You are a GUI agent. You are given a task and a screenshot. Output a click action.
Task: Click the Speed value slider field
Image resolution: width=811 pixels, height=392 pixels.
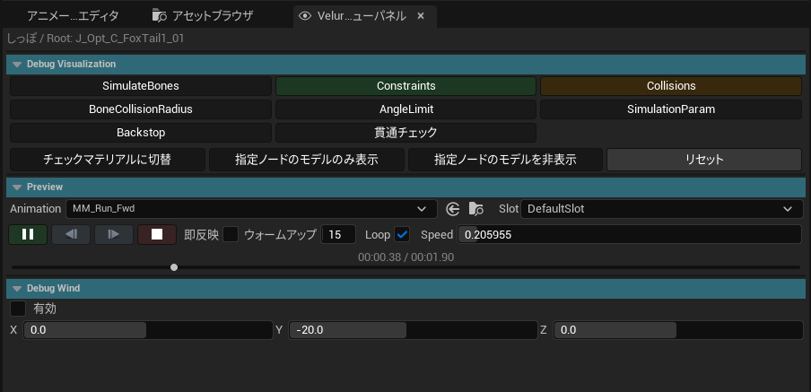pos(630,234)
